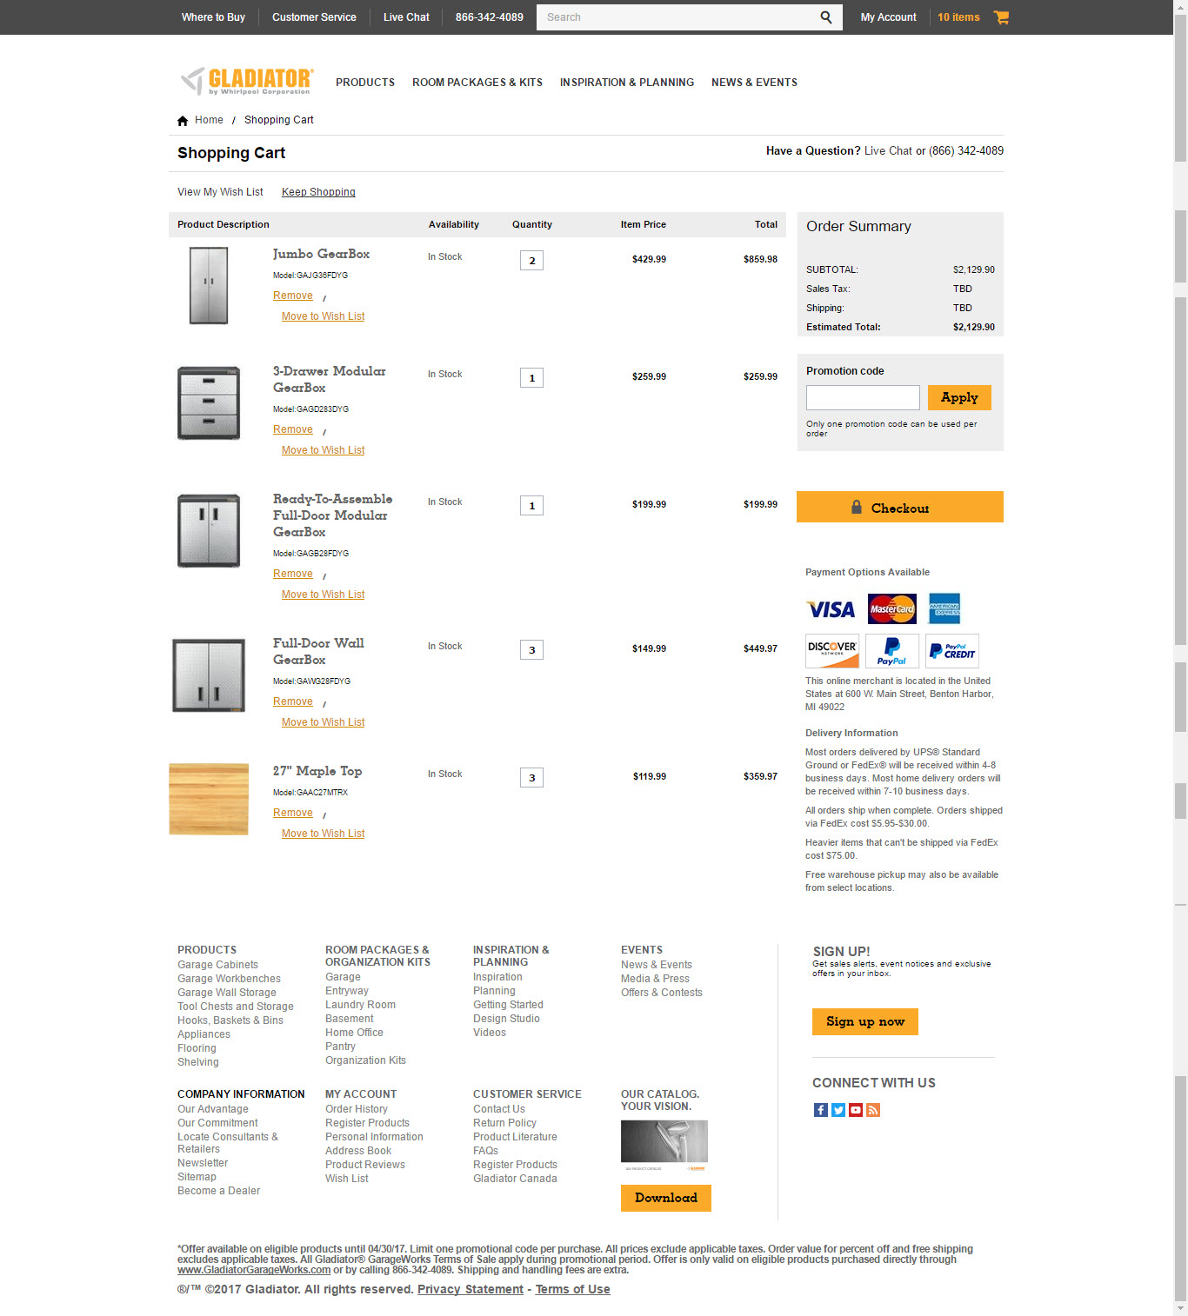The height and width of the screenshot is (1316, 1188).
Task: Click the Sign up now button
Action: 865,1021
